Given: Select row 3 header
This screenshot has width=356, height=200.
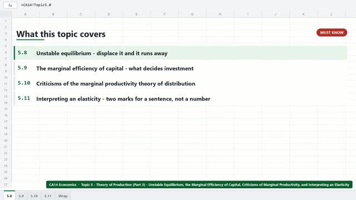Looking at the screenshot, I should [6, 33].
